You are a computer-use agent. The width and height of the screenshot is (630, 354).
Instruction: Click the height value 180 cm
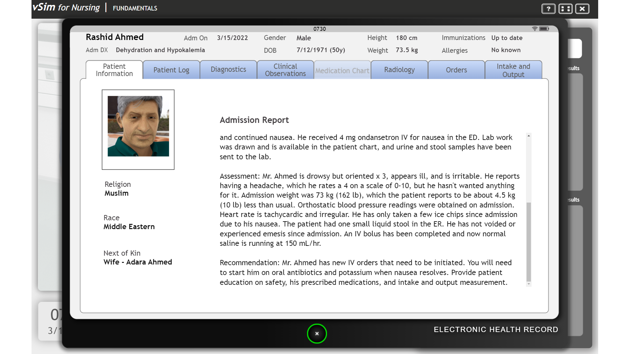point(407,38)
